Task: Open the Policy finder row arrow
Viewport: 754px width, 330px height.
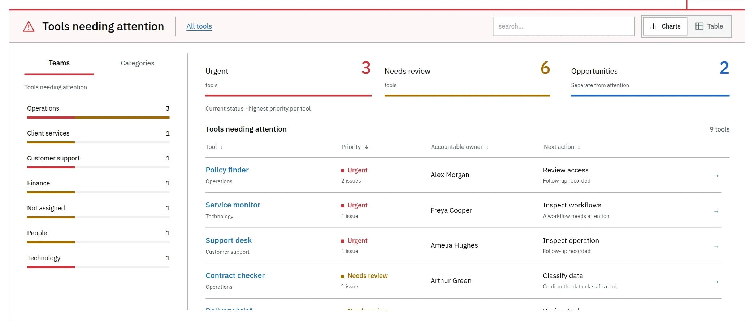Action: coord(716,176)
